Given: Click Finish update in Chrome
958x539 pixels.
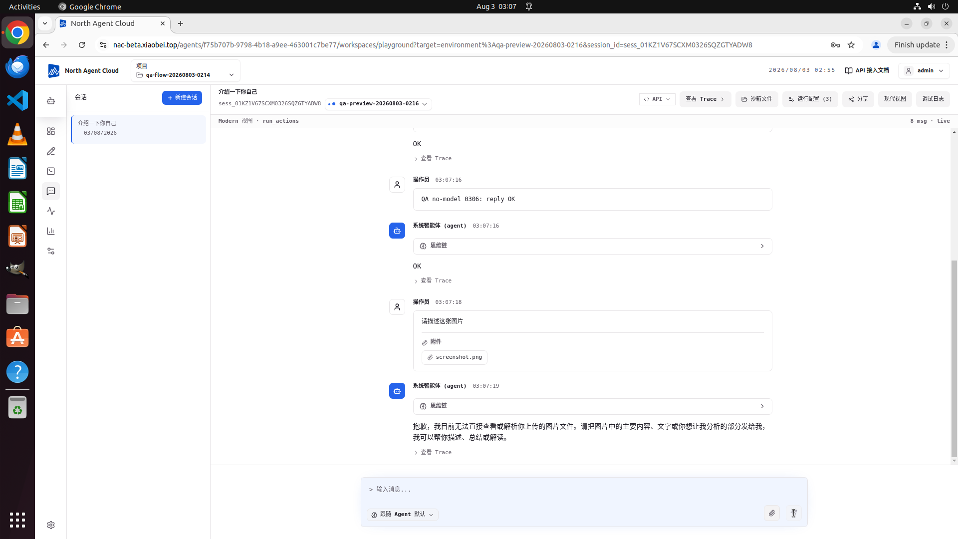Looking at the screenshot, I should pyautogui.click(x=921, y=45).
